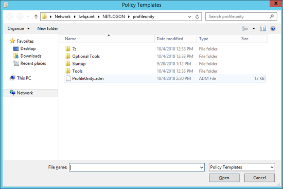Open the view options dropdown arrow
Viewport: 283px width, 189px height.
pos(254,28)
